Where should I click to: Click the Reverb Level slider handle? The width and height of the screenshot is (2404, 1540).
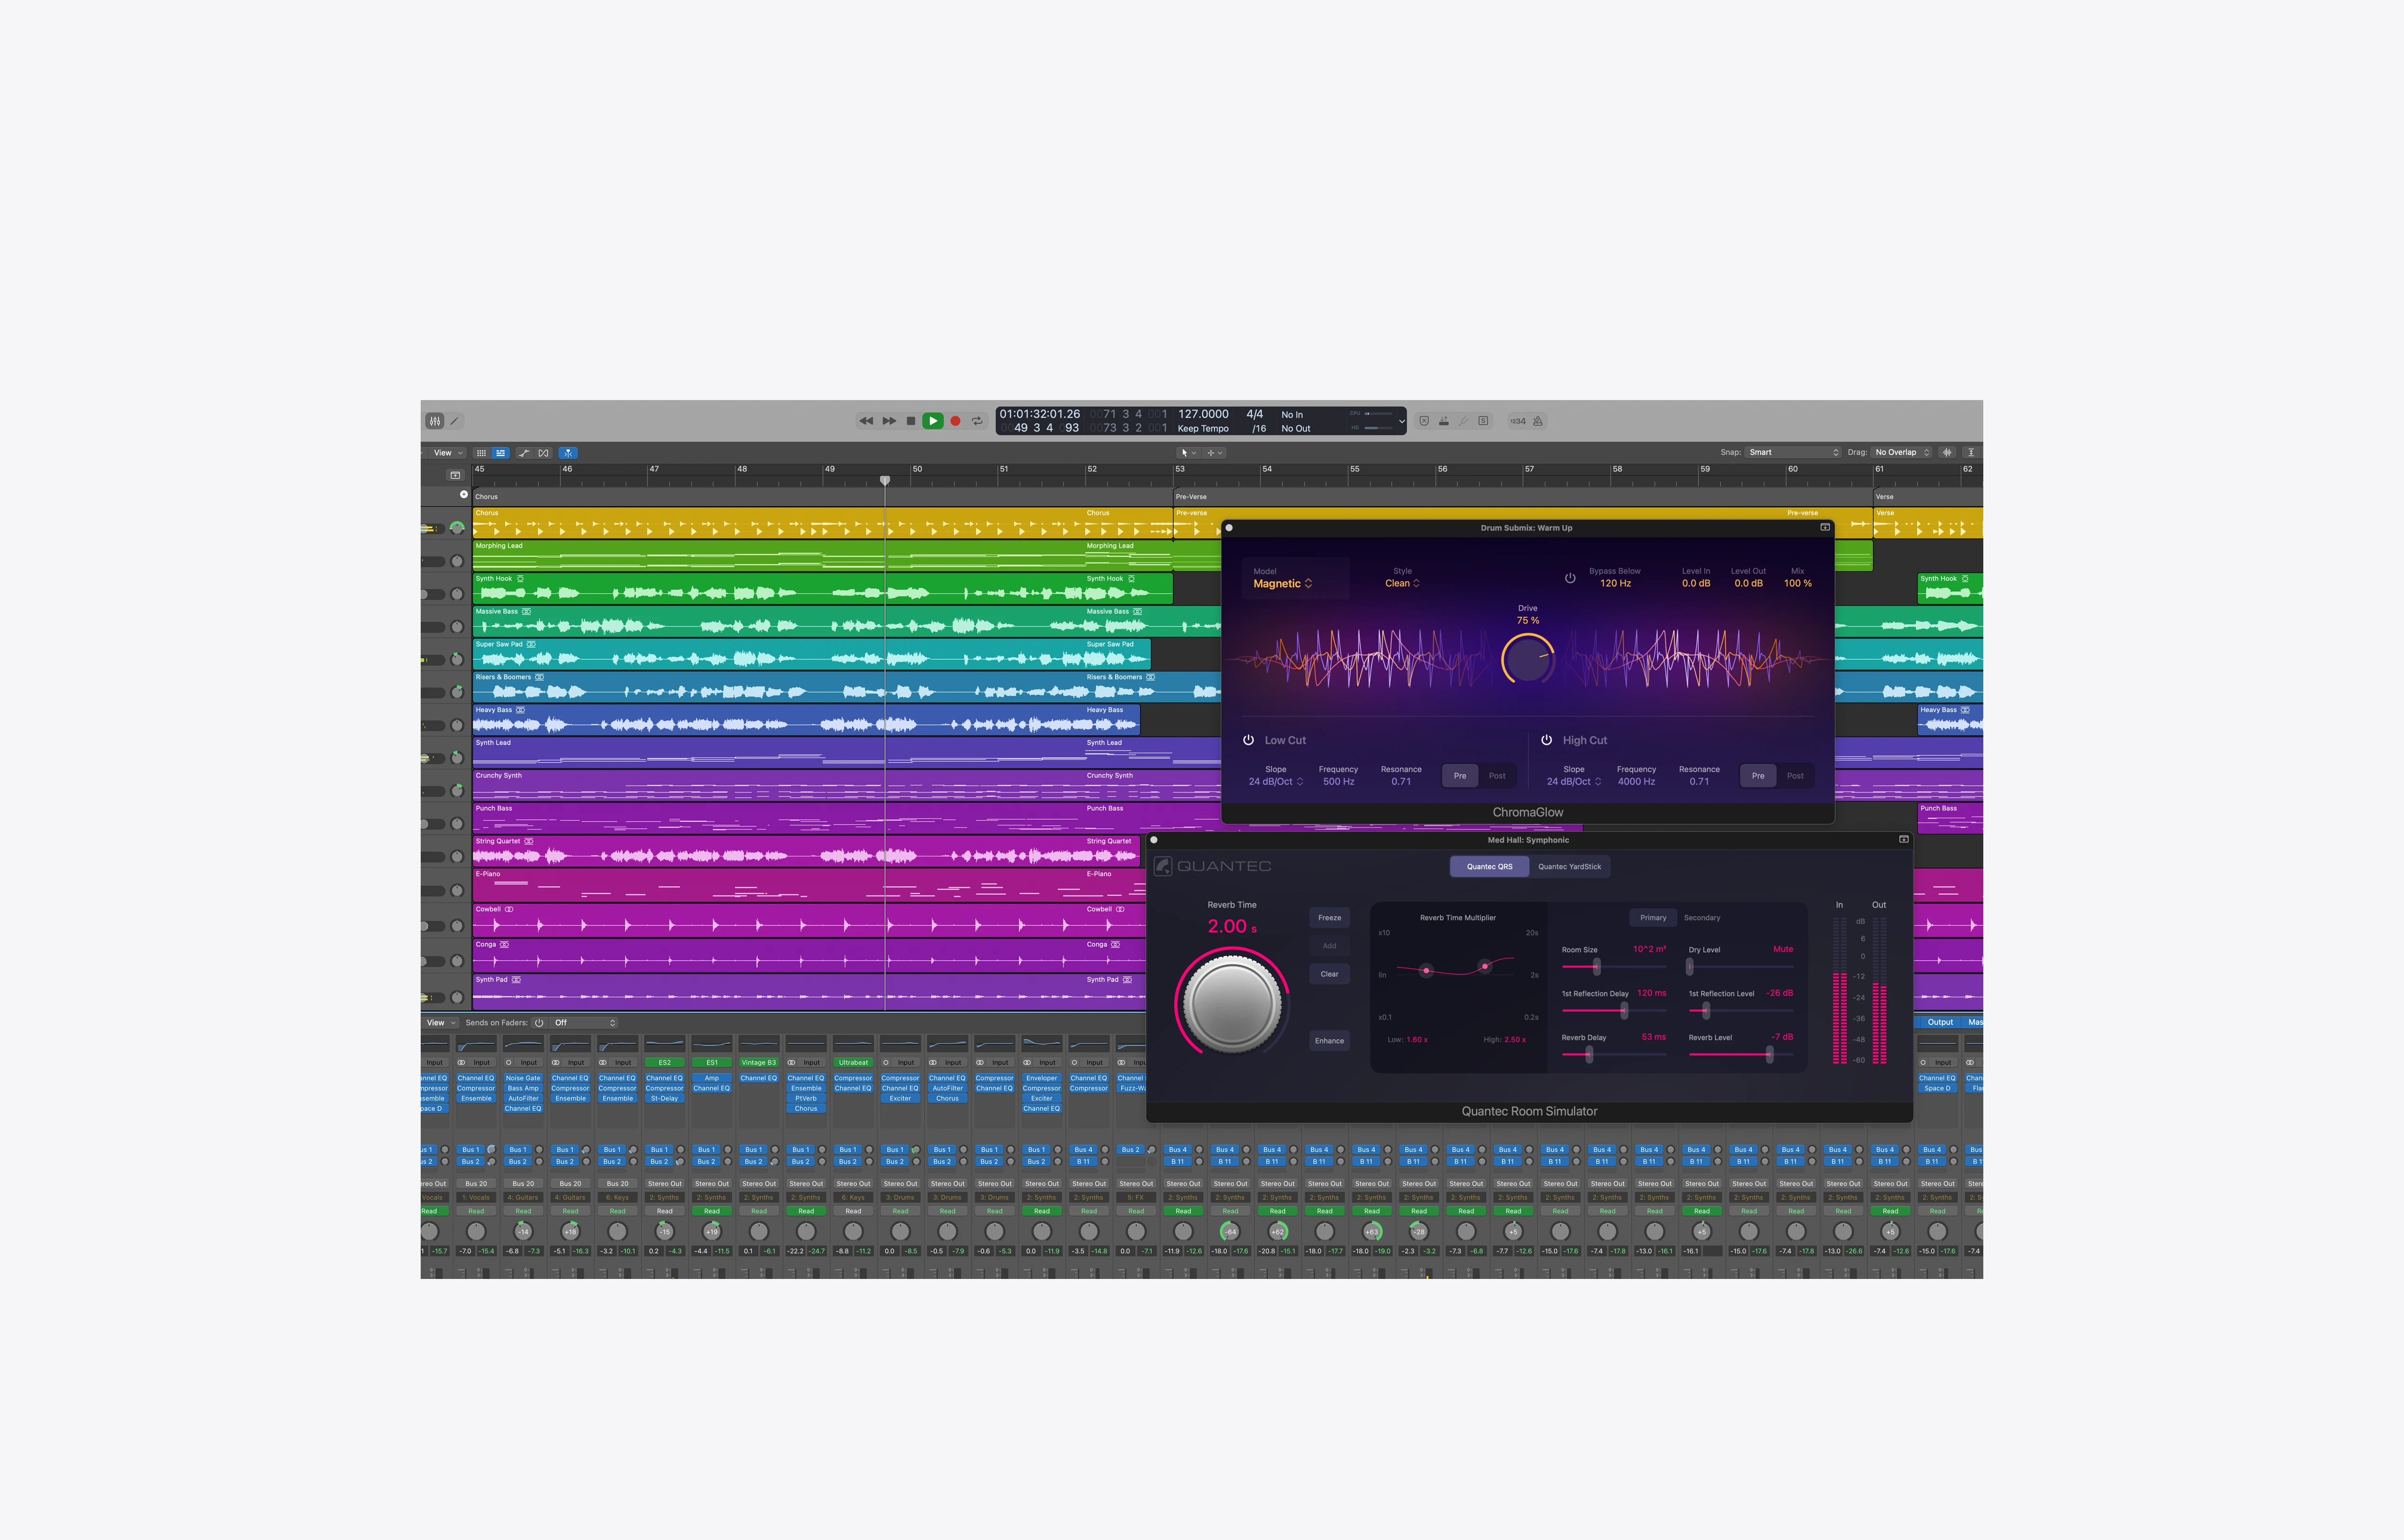pos(1769,1055)
